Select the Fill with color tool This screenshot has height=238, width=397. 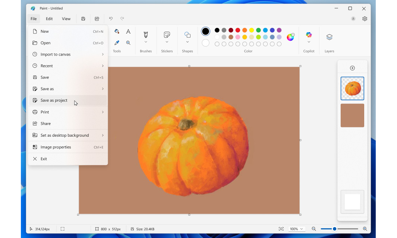tap(117, 32)
